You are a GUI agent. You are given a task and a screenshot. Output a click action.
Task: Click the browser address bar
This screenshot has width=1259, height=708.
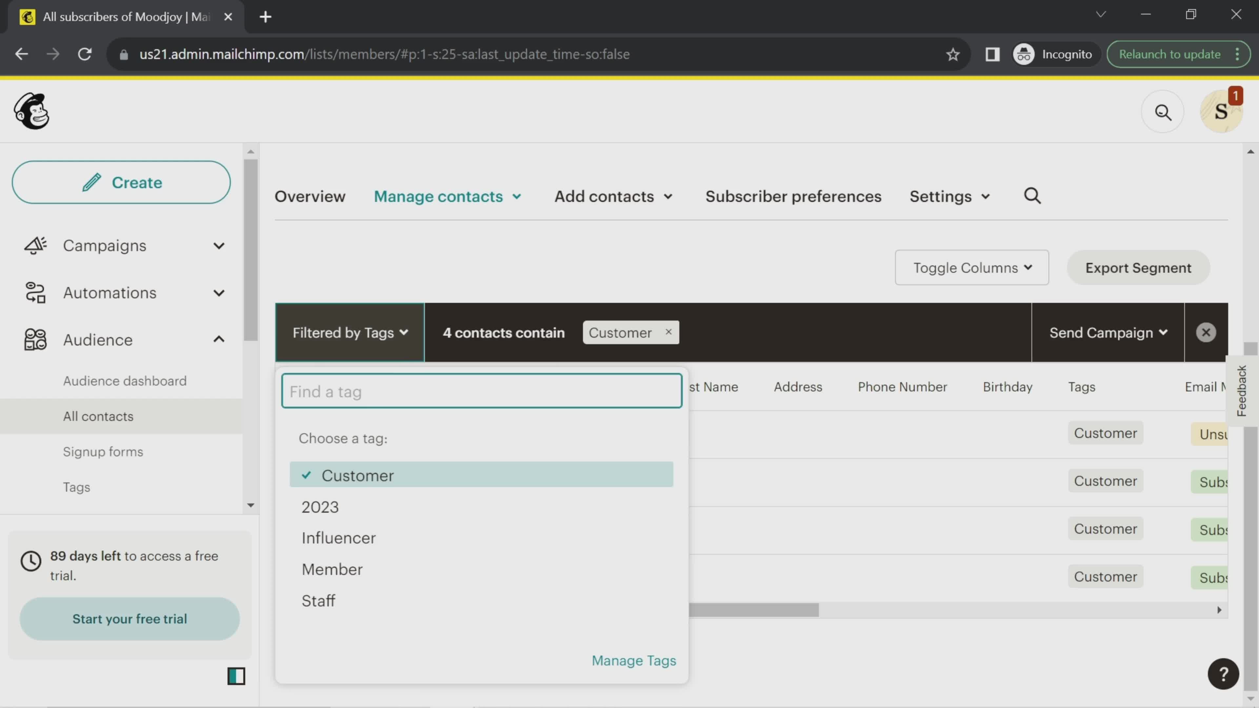coord(538,54)
